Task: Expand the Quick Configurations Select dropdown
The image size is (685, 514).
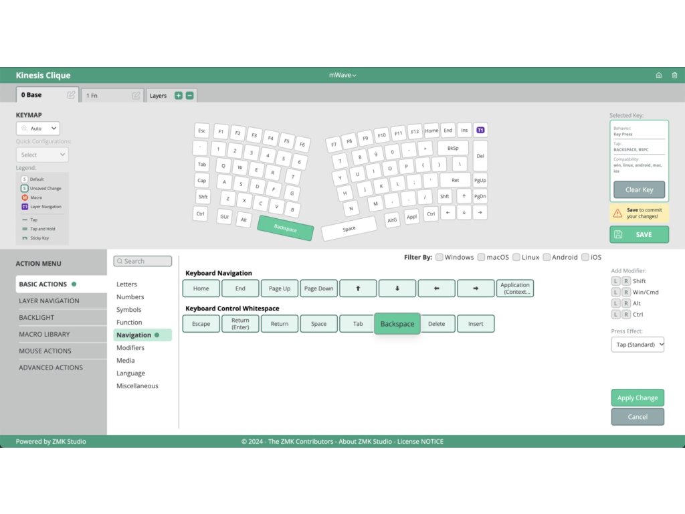Action: 42,155
